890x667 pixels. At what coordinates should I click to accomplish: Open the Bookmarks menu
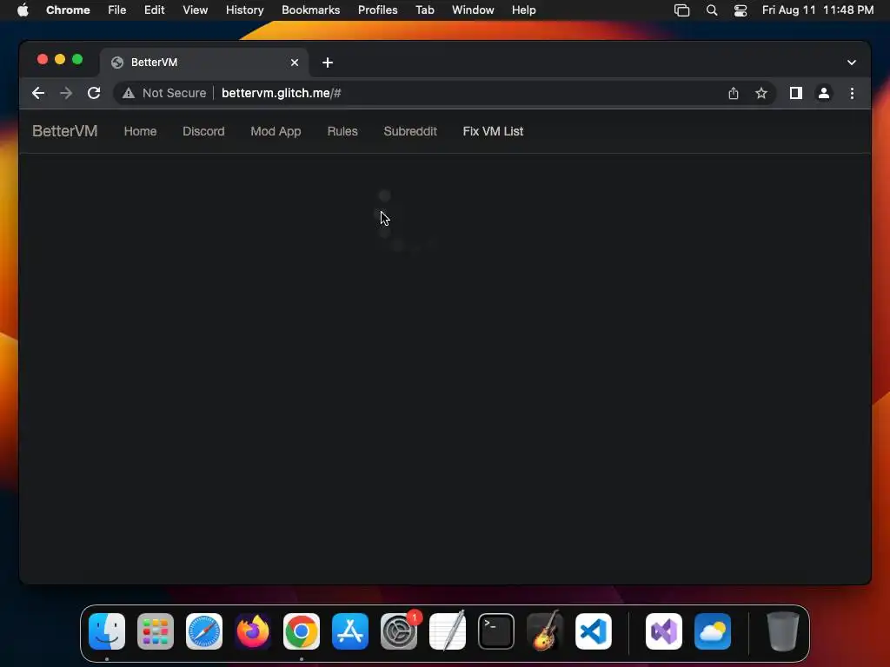[x=310, y=10]
